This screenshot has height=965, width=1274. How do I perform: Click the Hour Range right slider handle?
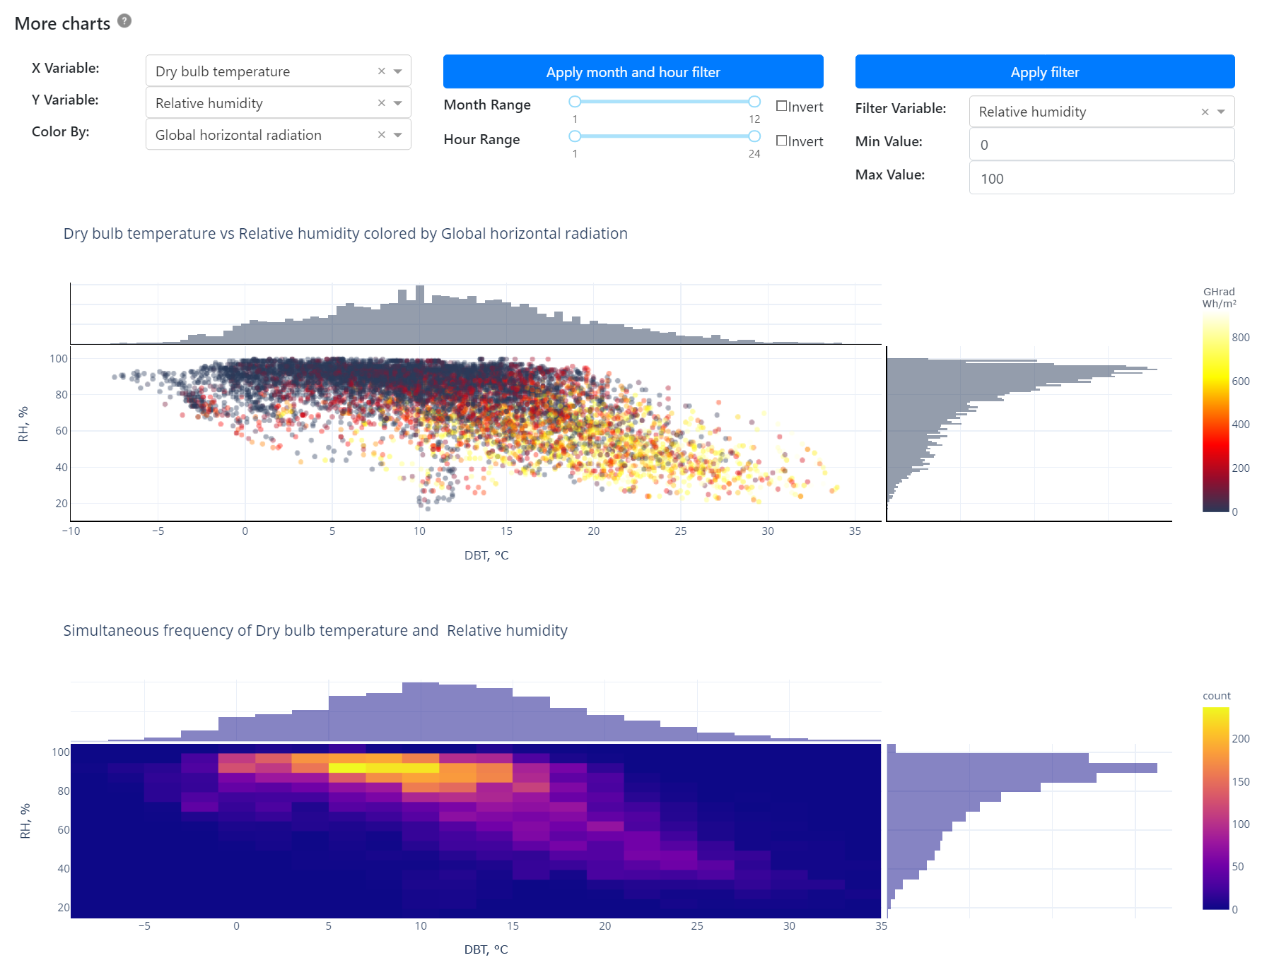(x=754, y=136)
